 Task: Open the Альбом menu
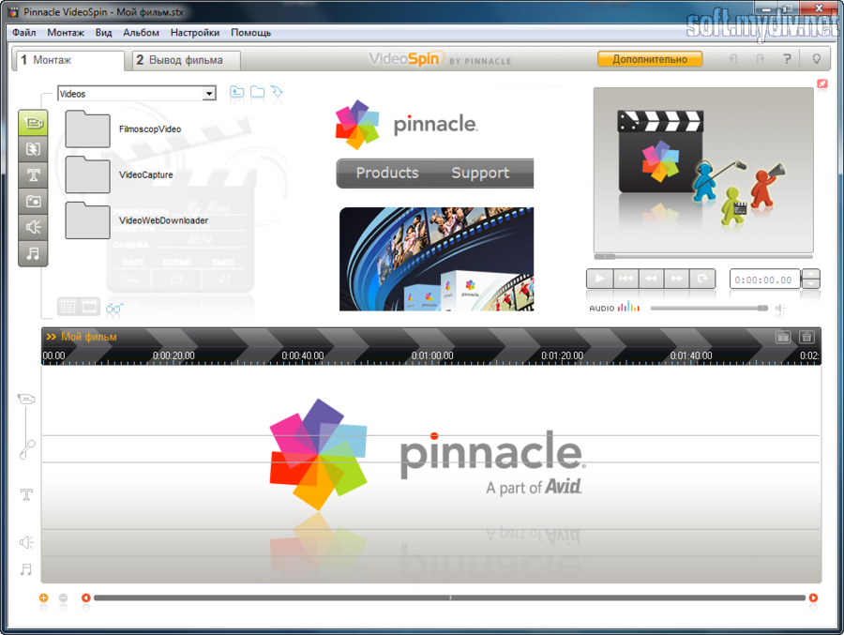click(141, 32)
